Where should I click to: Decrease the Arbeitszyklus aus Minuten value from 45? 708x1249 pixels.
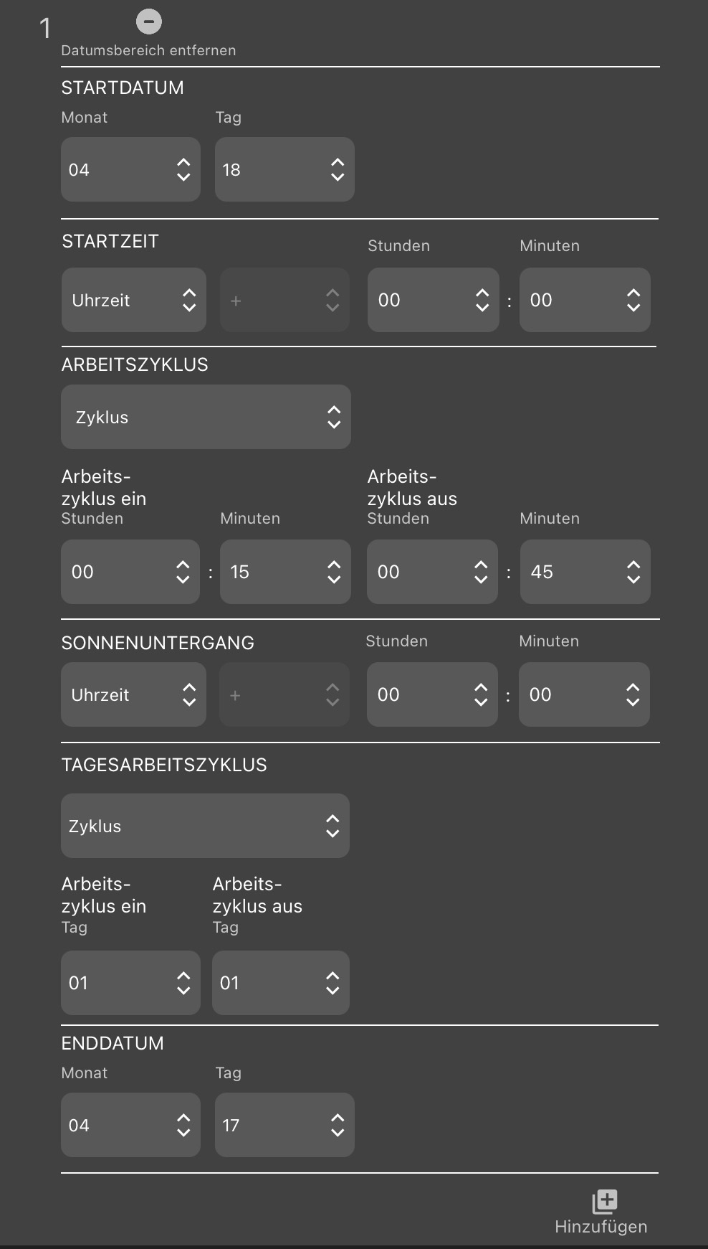point(633,580)
